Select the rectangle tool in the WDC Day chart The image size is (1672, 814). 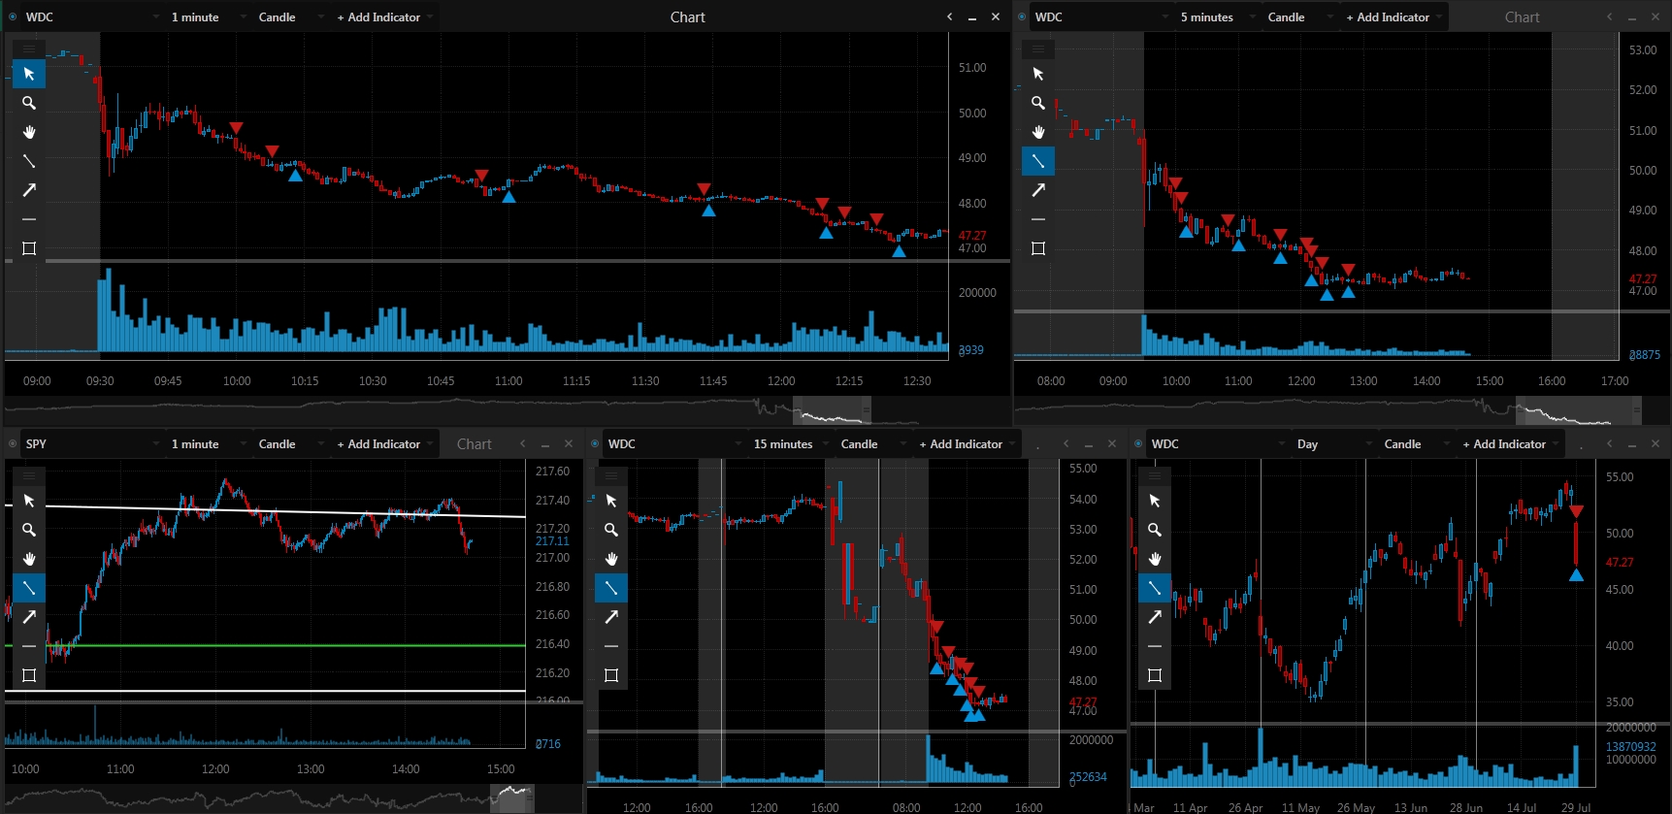click(1155, 675)
